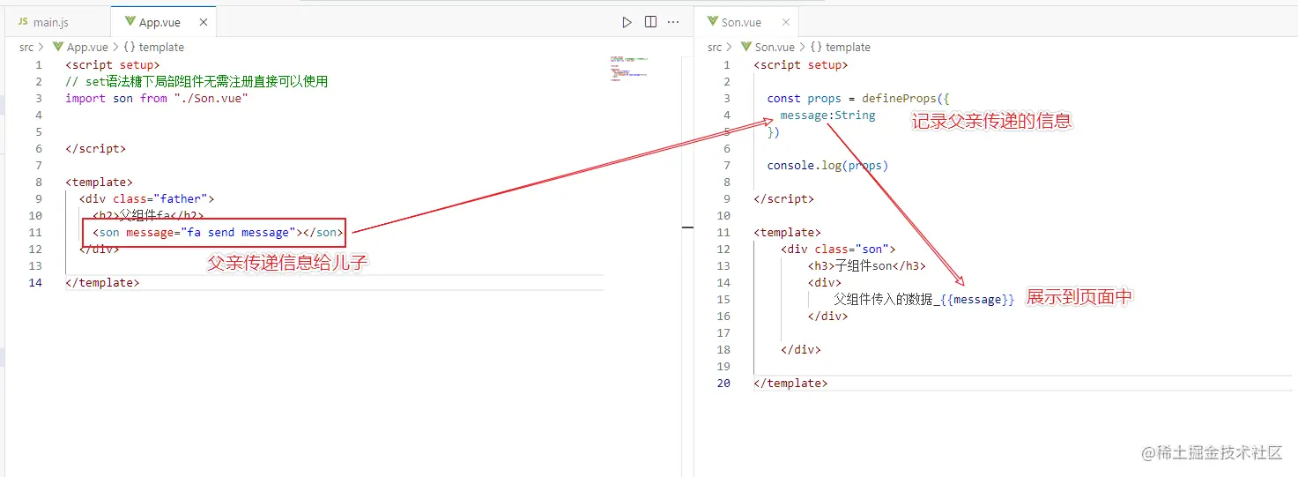Click the minimap preview in App.vue editor

(628, 69)
